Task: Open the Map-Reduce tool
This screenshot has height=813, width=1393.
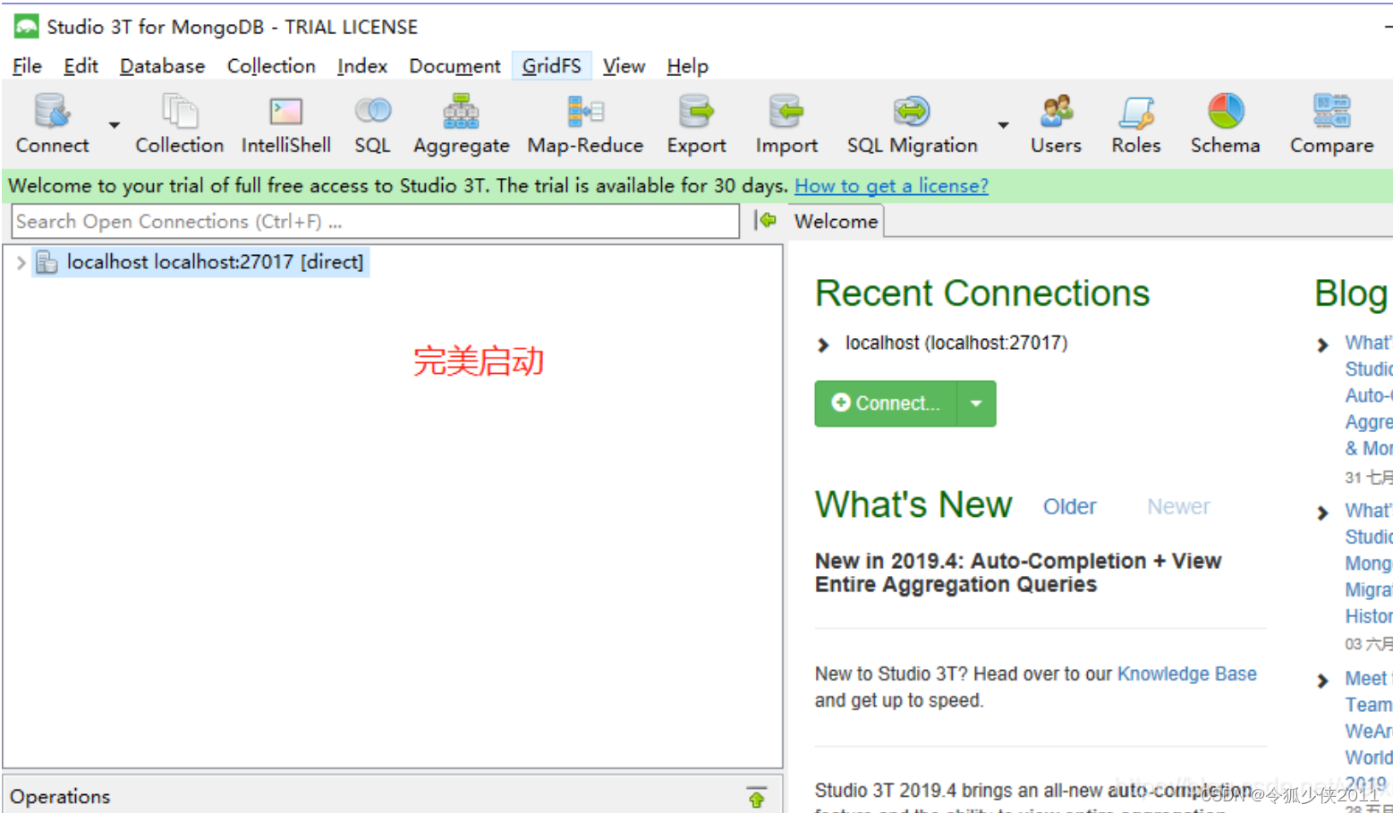Action: (x=585, y=112)
